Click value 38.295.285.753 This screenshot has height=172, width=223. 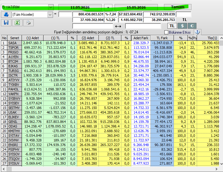(159, 20)
